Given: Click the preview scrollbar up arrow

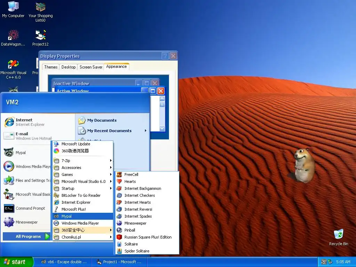Looking at the screenshot, I should point(162,98).
